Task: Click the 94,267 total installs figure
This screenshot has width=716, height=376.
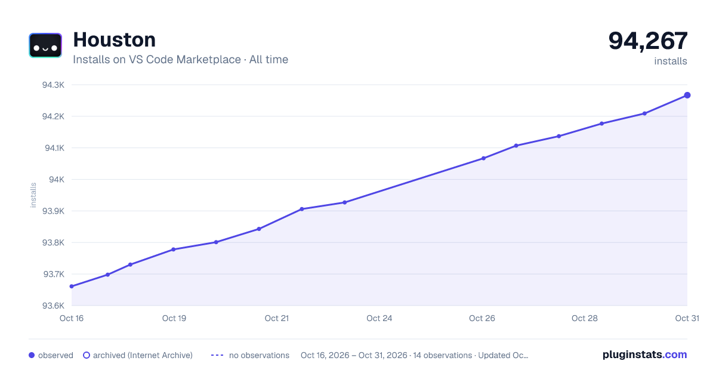Action: click(648, 41)
